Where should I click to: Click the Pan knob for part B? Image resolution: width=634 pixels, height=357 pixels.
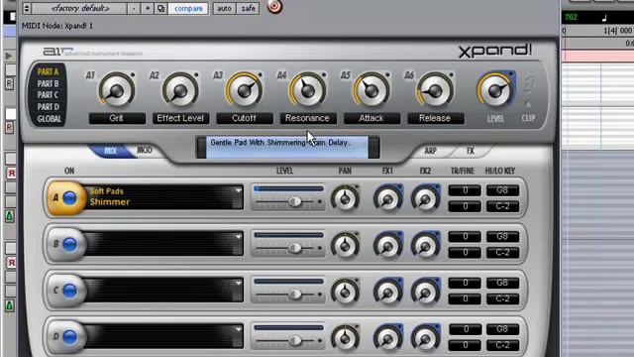[345, 245]
